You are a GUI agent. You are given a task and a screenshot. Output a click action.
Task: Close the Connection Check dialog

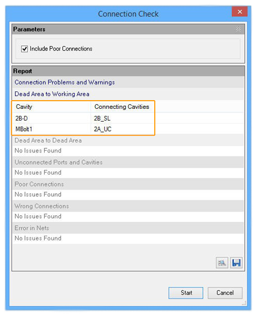[240, 12]
